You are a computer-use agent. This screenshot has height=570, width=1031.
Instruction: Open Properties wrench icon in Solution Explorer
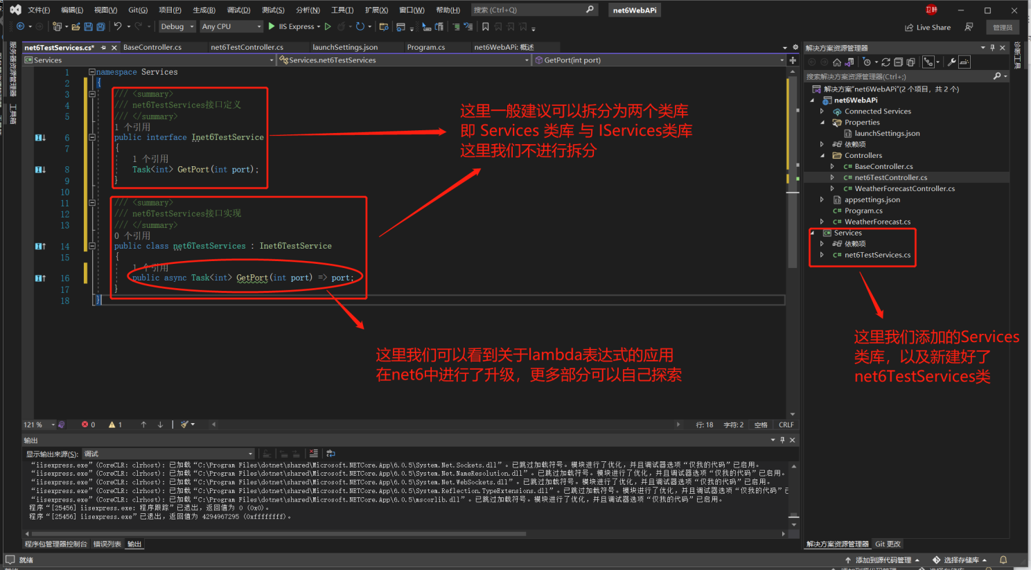(952, 62)
